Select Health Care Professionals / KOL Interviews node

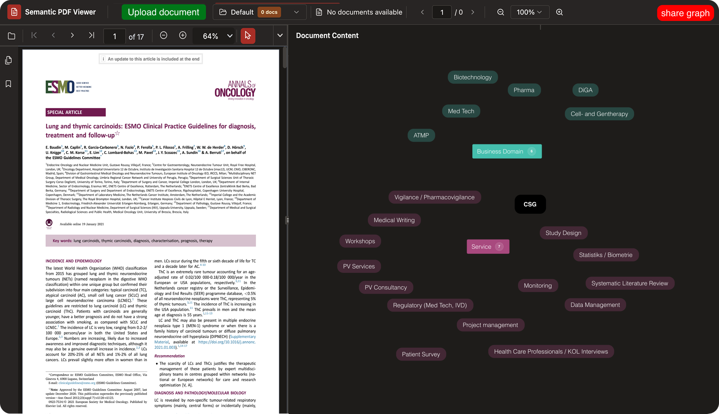tap(551, 351)
